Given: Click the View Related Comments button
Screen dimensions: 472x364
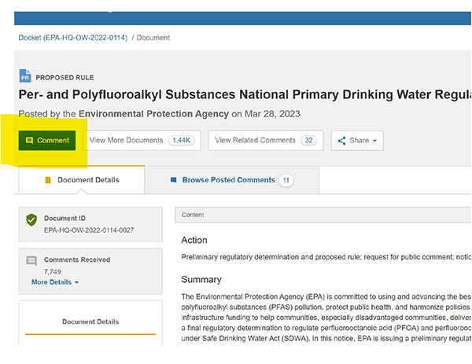Looking at the screenshot, I should pos(266,140).
